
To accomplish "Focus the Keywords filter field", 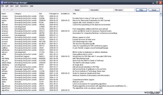I will [106, 10].
